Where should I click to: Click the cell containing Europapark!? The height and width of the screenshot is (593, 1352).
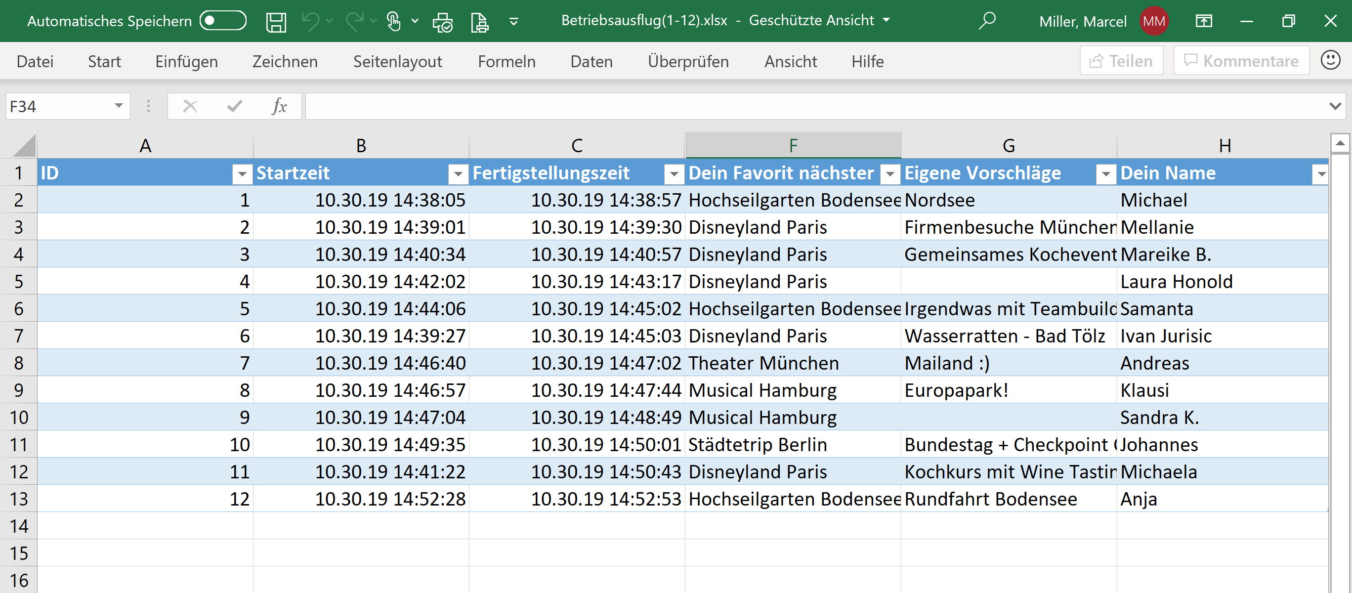click(1009, 390)
